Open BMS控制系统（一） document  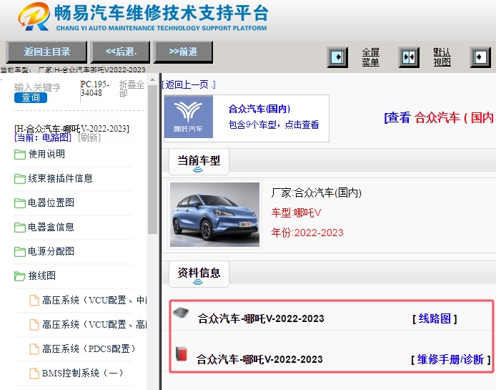click(x=83, y=374)
